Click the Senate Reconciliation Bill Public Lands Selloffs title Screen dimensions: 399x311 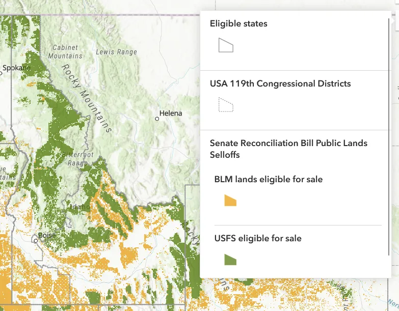(x=288, y=149)
